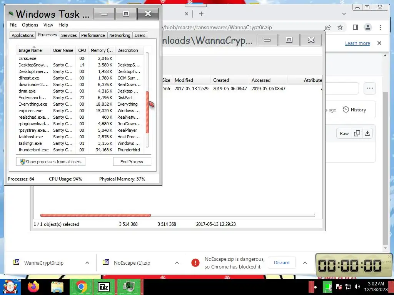Viewport: 394px width, 295px height.
Task: Open the Firefox taskbar icon
Action: point(34,287)
